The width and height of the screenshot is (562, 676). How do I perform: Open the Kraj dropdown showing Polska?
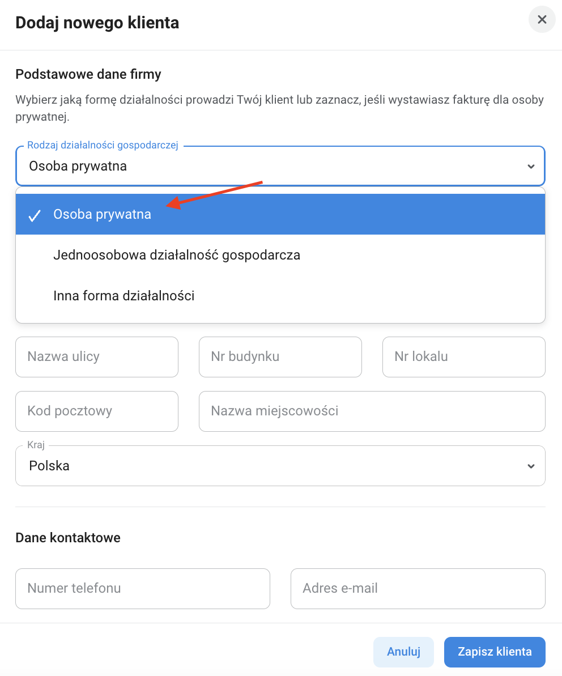[x=280, y=466]
